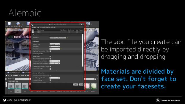Click the Frame Start value field
This screenshot has height=104, width=185.
55,47
